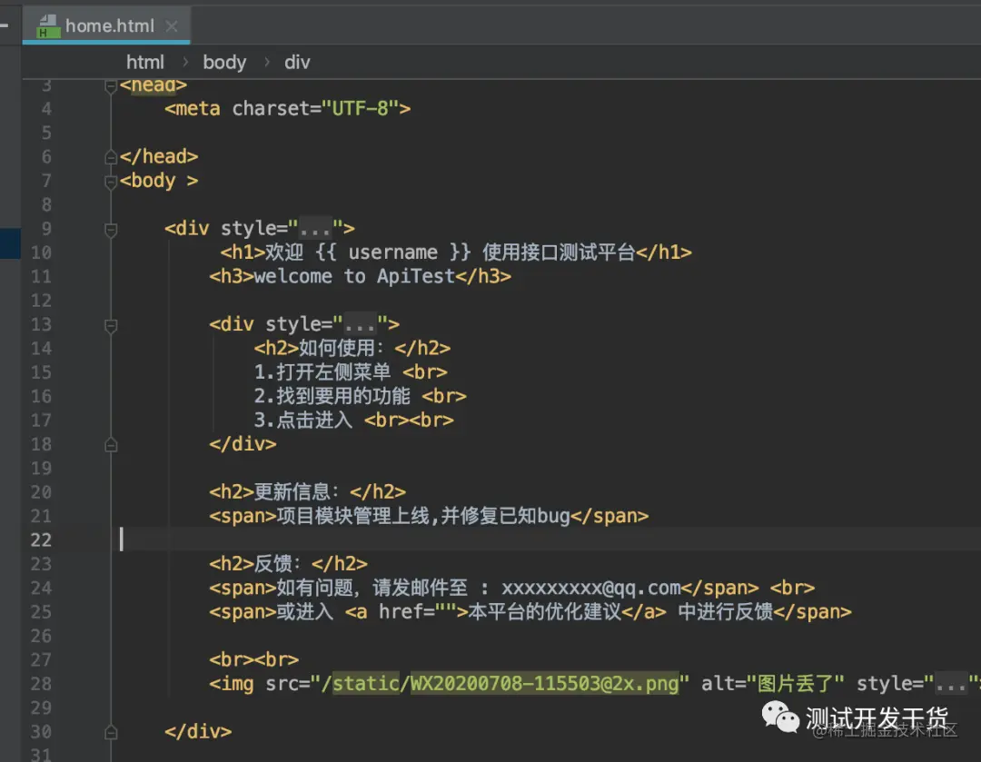This screenshot has height=762, width=981.
Task: Close the home.html tab
Action: coord(172,25)
